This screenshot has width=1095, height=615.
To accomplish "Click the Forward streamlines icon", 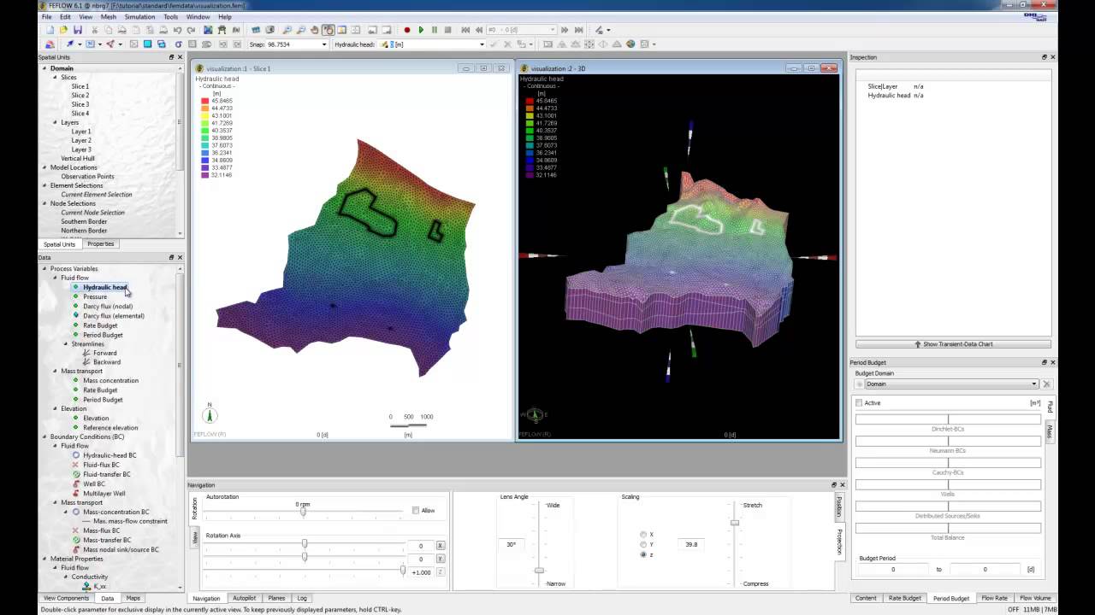I will pos(86,353).
